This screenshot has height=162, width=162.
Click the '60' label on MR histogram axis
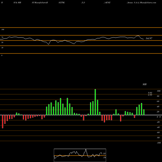pyautogui.click(x=158, y=101)
